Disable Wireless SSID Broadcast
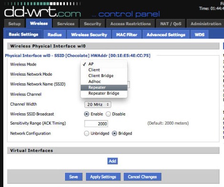 tap(108, 114)
